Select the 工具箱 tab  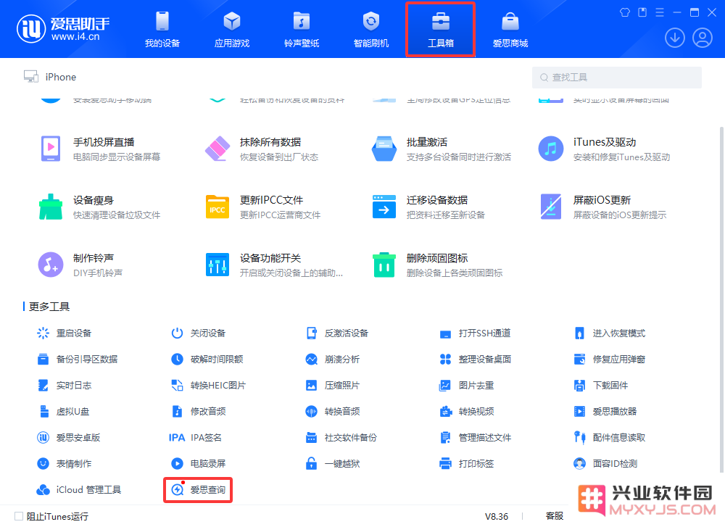pos(441,30)
